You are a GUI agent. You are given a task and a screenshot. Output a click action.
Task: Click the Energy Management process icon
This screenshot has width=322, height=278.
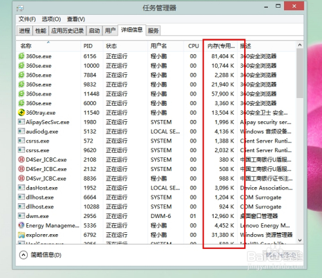(x=21, y=225)
